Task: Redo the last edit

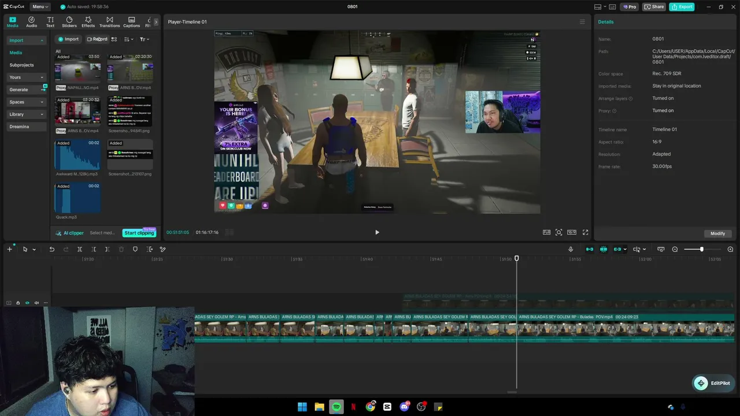Action: 66,249
